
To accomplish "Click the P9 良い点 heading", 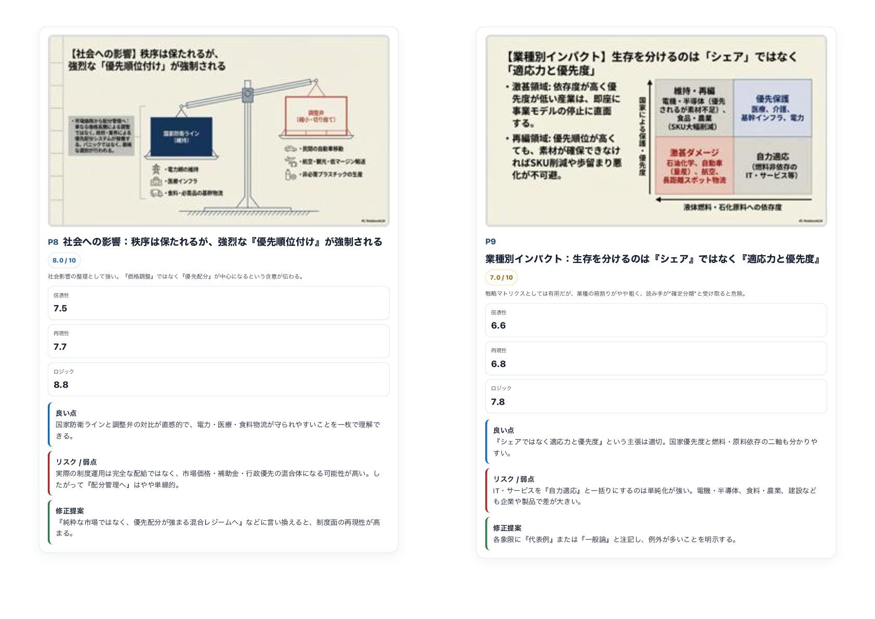I will 503,430.
